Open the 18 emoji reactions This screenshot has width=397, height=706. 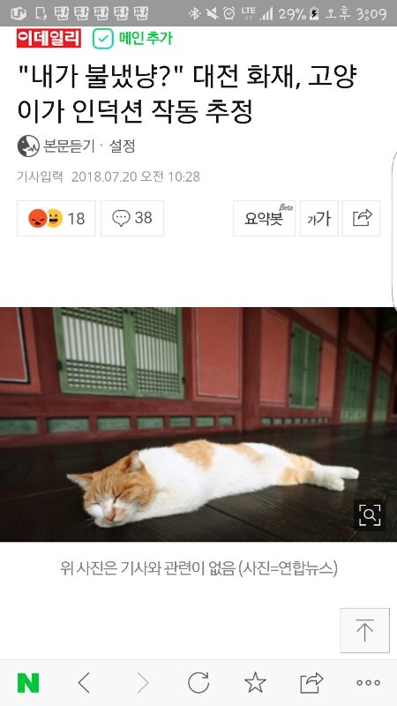[56, 218]
